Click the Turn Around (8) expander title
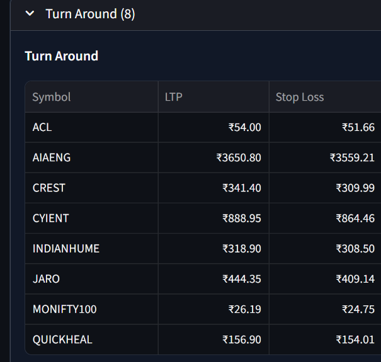The image size is (381, 362). 90,14
